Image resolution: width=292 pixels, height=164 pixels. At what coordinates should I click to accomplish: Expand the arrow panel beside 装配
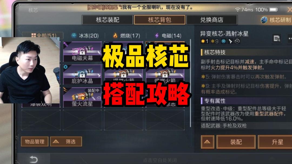pyautogui.click(x=207, y=142)
